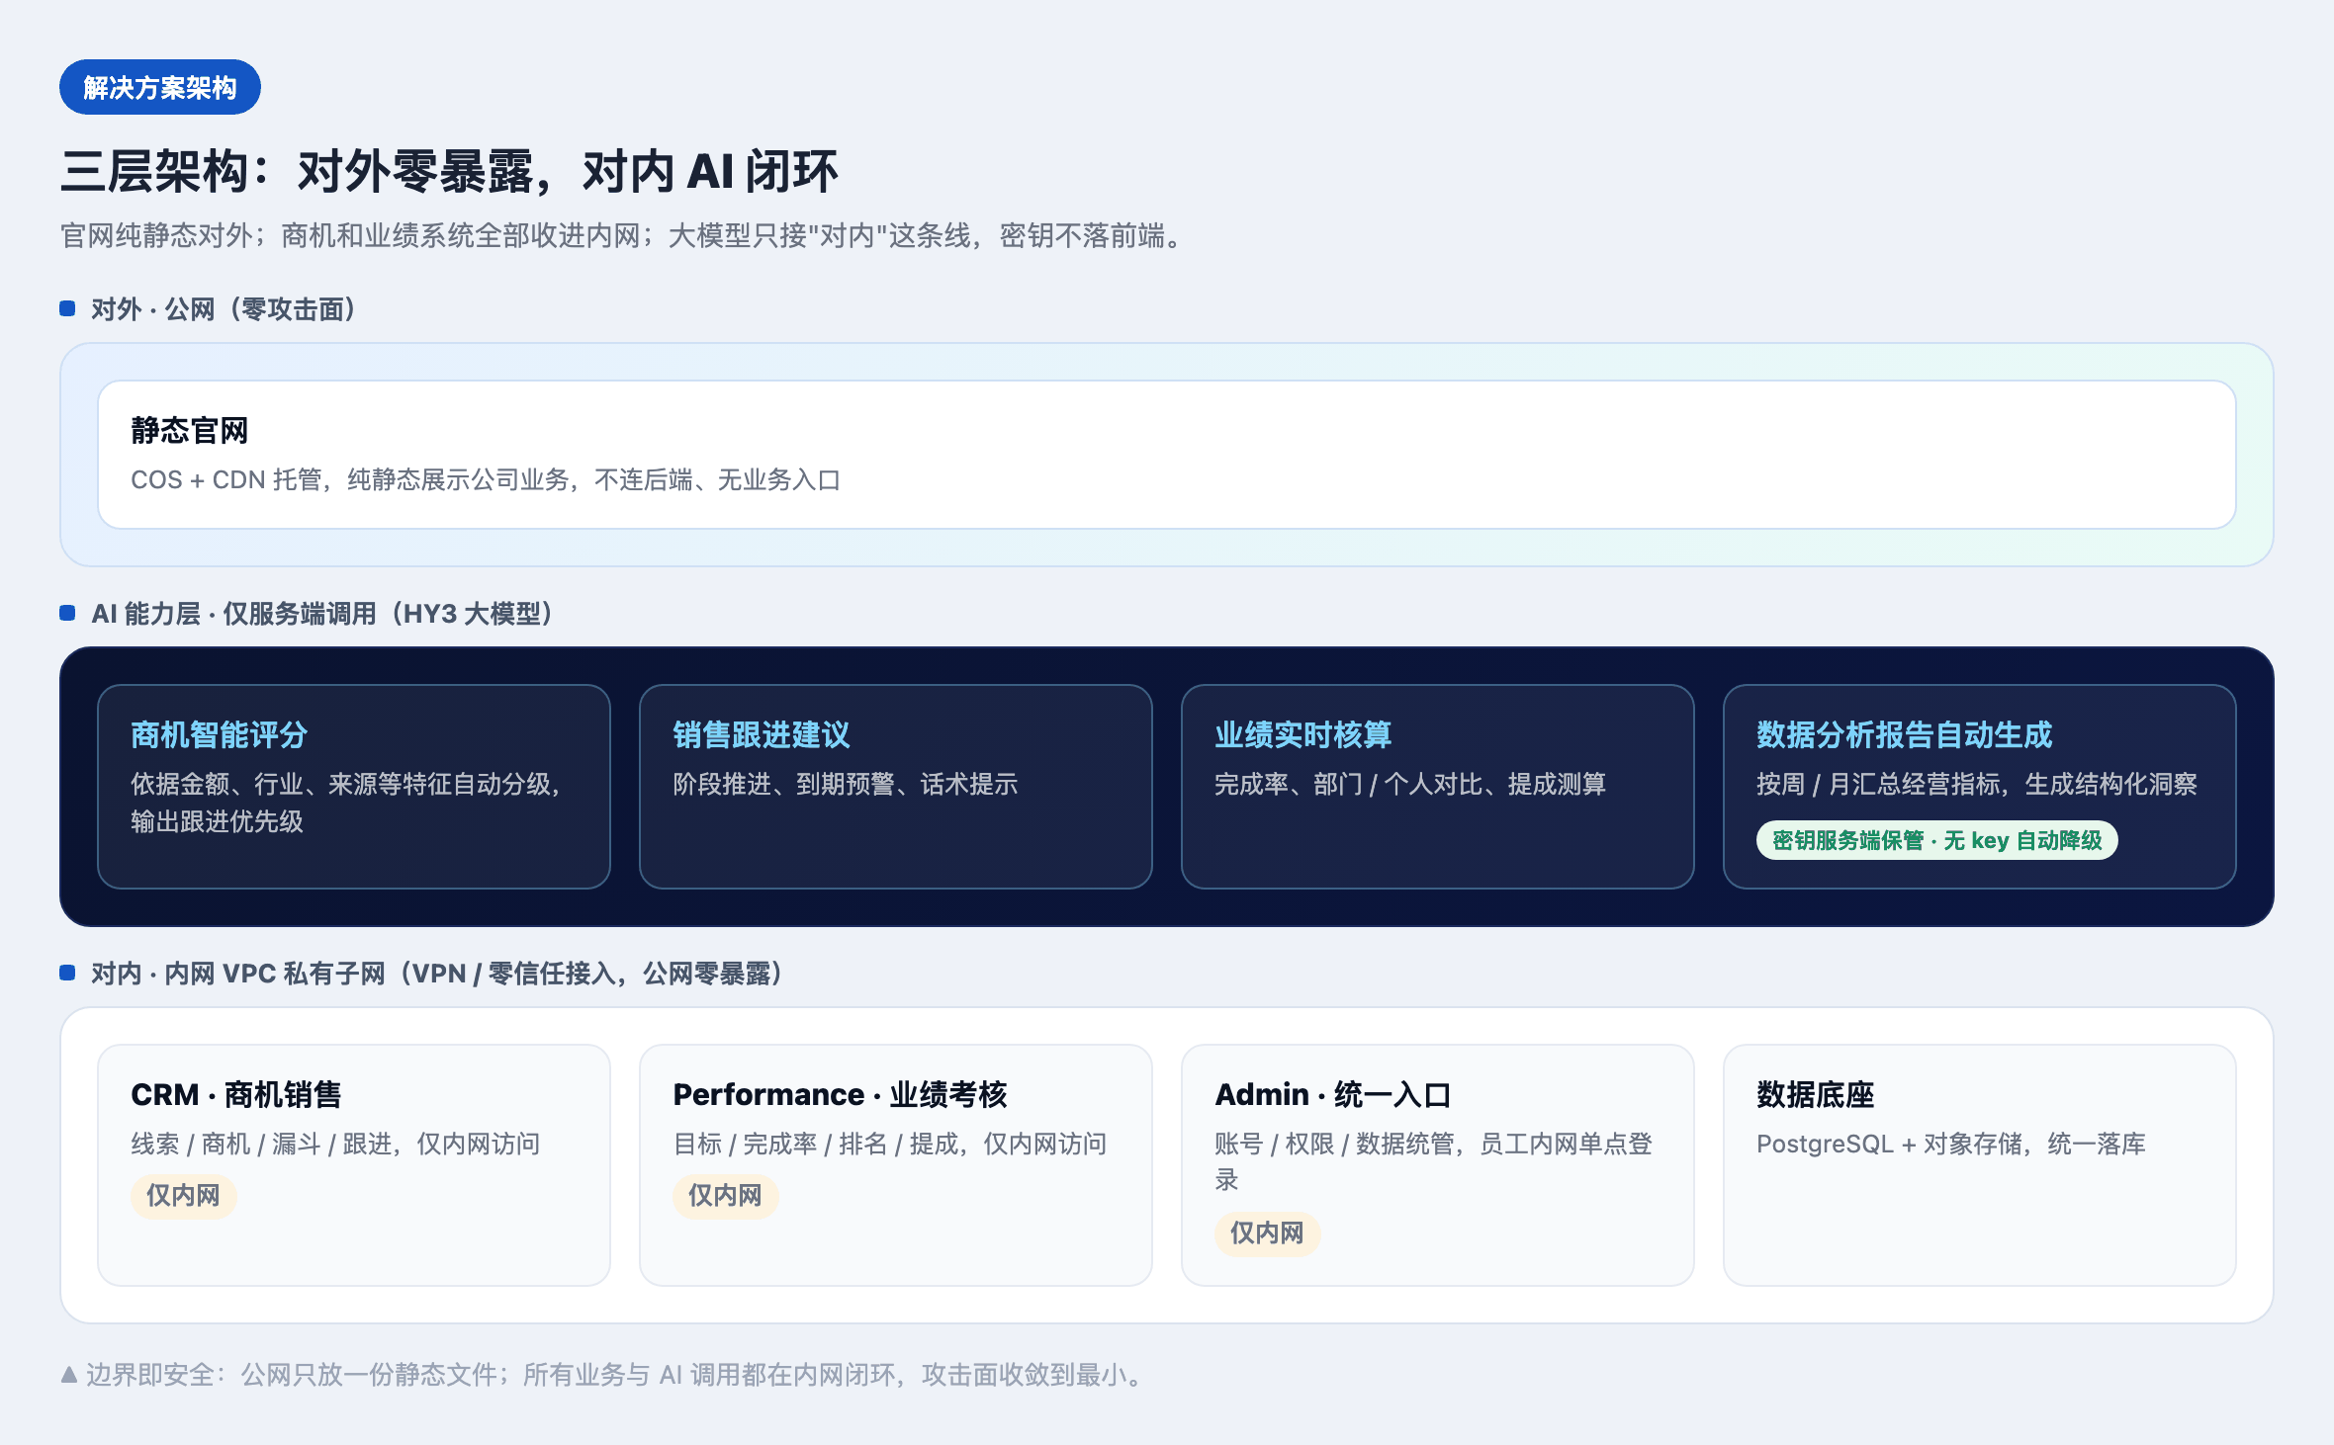
Task: Click the 数据底座 card title
Action: click(x=1816, y=1094)
